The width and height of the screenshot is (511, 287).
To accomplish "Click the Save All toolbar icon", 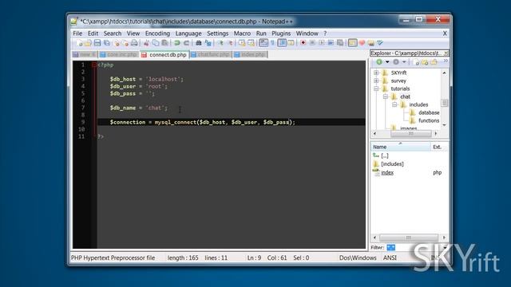I will [x=106, y=43].
